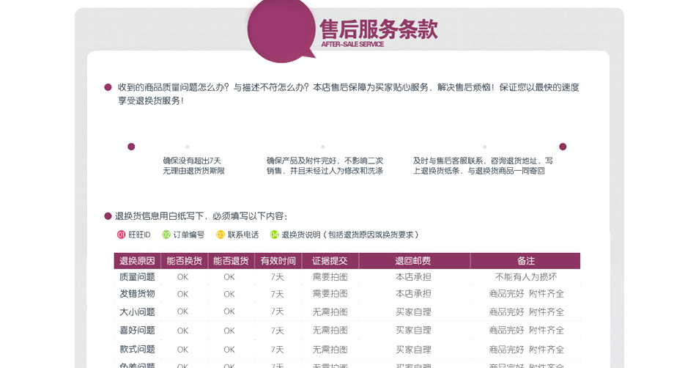Click 7天 in the 款式问题 row

click(278, 350)
